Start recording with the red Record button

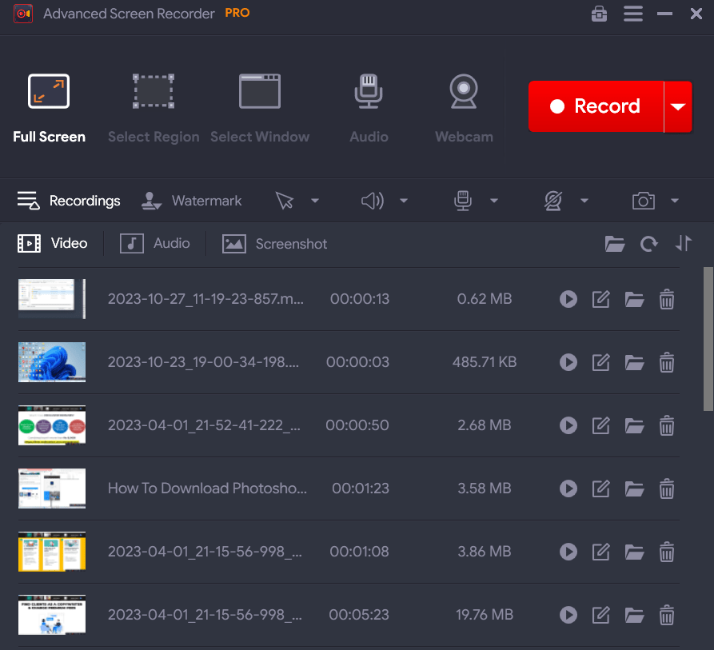tap(596, 106)
